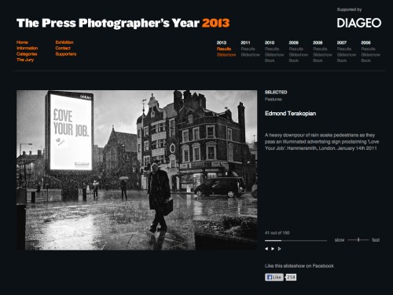The image size is (393, 295).
Task: Click the 'fast' speed label
Action: point(376,240)
